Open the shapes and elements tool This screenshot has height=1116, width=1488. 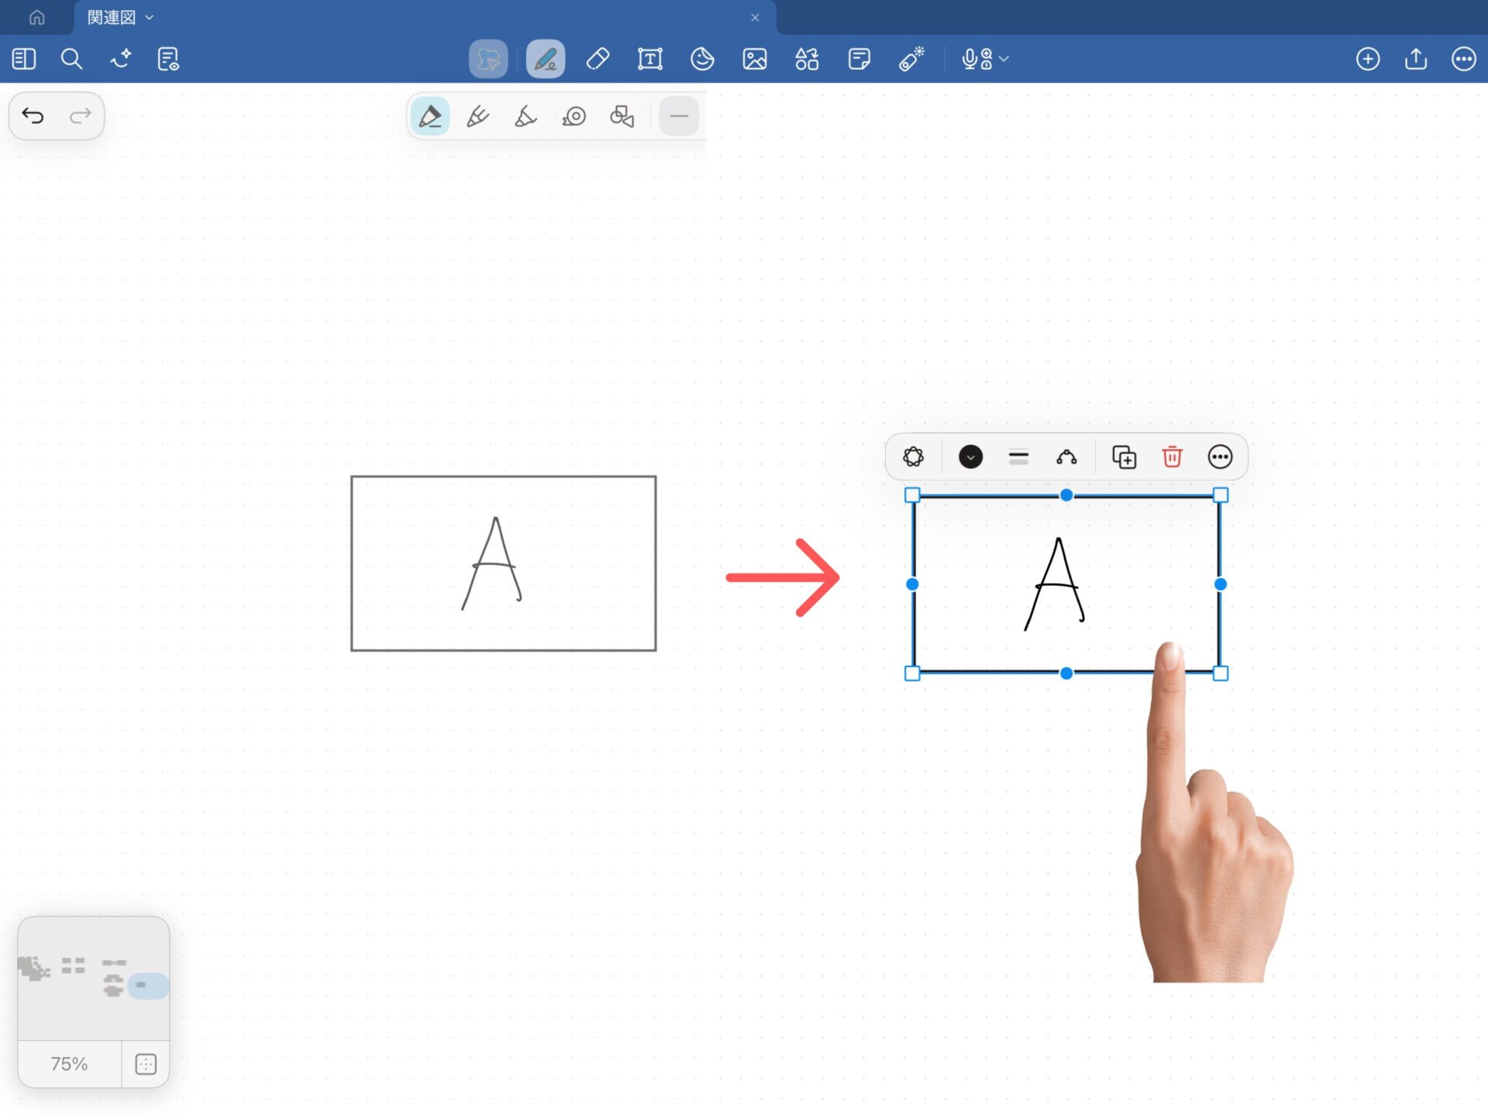click(807, 59)
